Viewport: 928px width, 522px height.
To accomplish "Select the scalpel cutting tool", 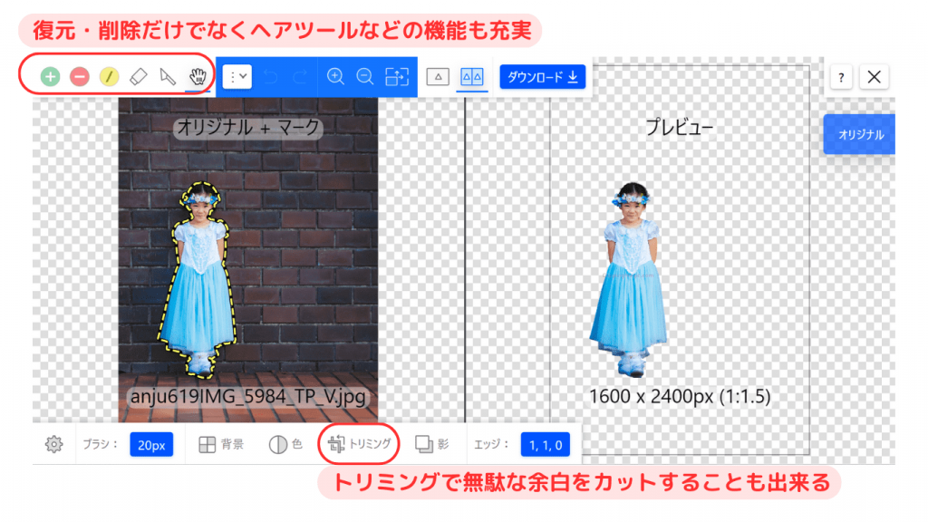I will tap(168, 76).
